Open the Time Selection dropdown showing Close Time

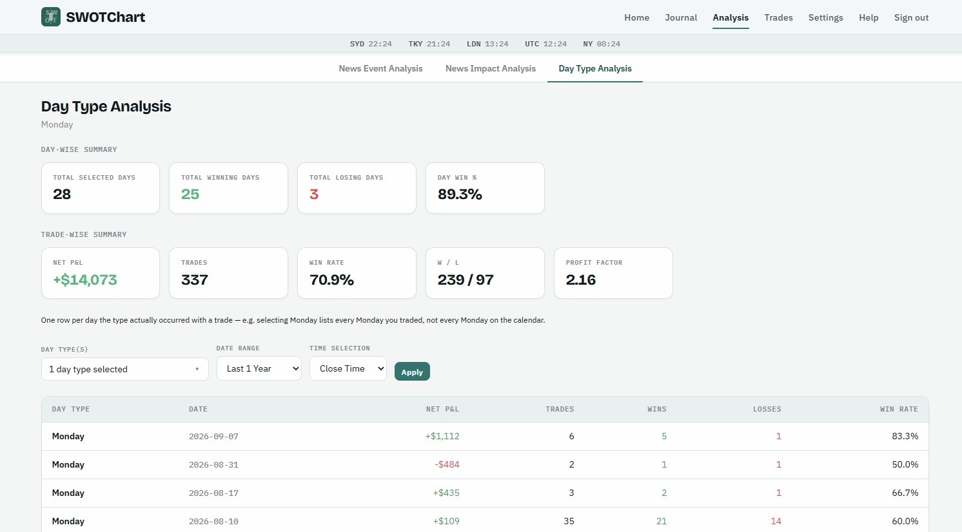click(348, 368)
